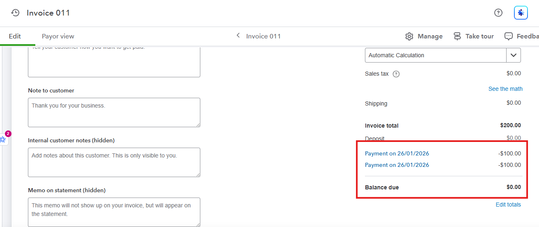Screen dimensions: 539x227
Task: Click the Manage gear icon
Action: [x=409, y=36]
